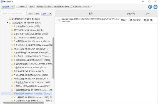The image size is (158, 104).
Task: Go to 我的网盘 breadcrumb
Action: coord(40,7)
